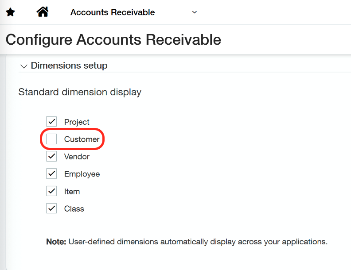
Task: Enable the Customer checkbox
Action: tap(52, 139)
